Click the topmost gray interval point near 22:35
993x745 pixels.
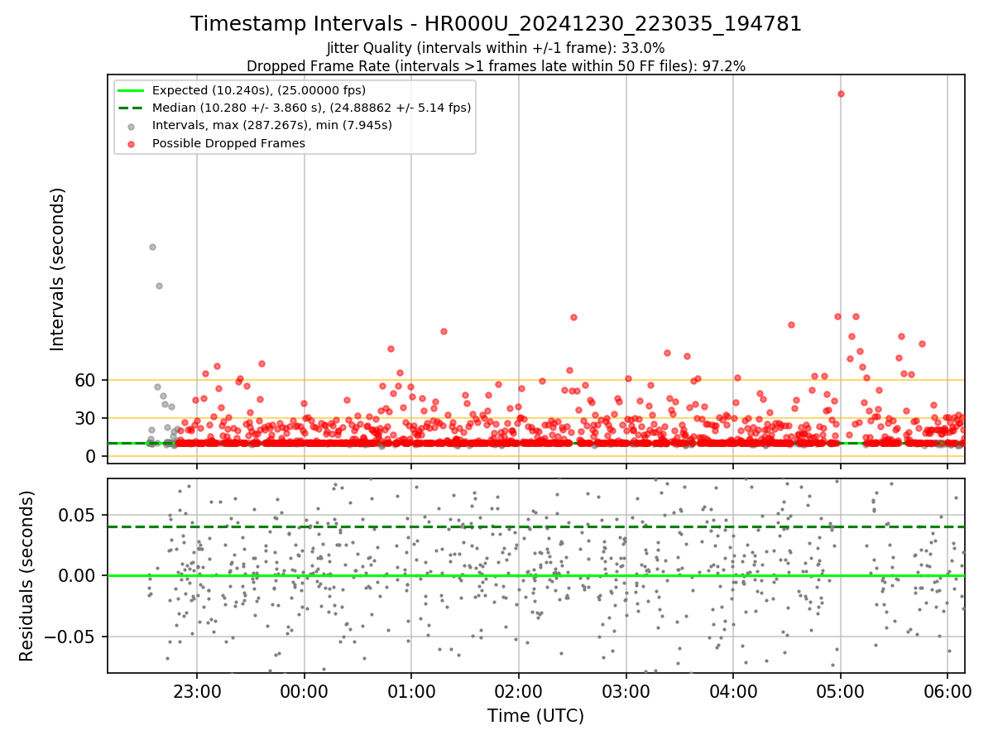[x=152, y=247]
